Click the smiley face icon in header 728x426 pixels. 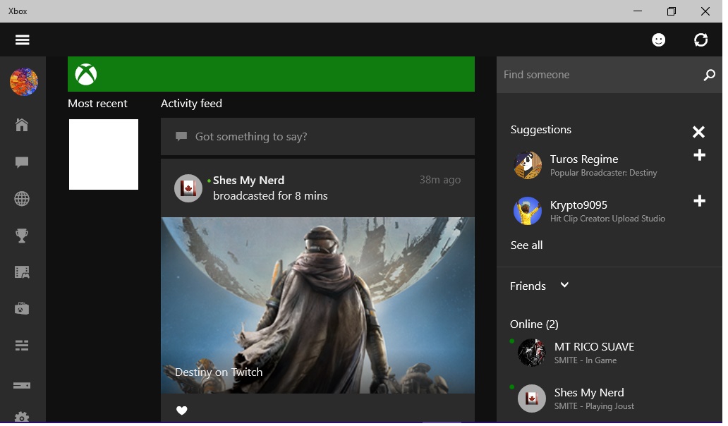click(x=658, y=40)
